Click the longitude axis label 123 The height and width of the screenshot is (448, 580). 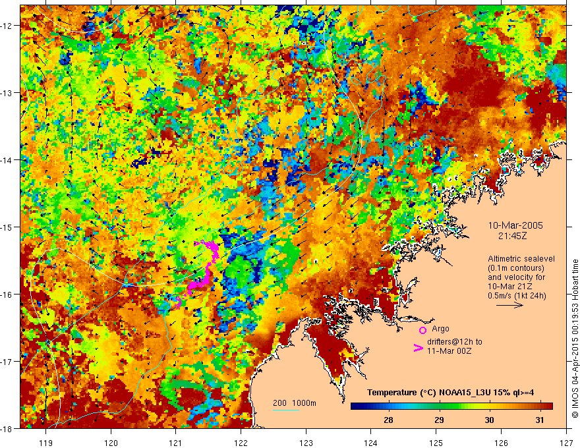306,443
